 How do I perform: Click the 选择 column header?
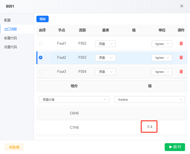pyautogui.click(x=42, y=30)
